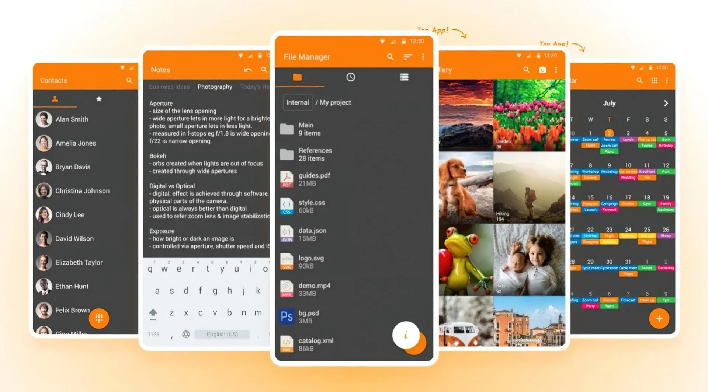This screenshot has width=708, height=392.
Task: Click the search icon in Gallery app
Action: click(x=526, y=70)
